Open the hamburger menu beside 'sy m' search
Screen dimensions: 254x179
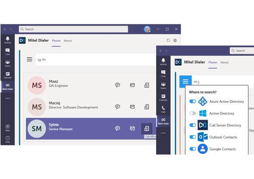point(29,60)
